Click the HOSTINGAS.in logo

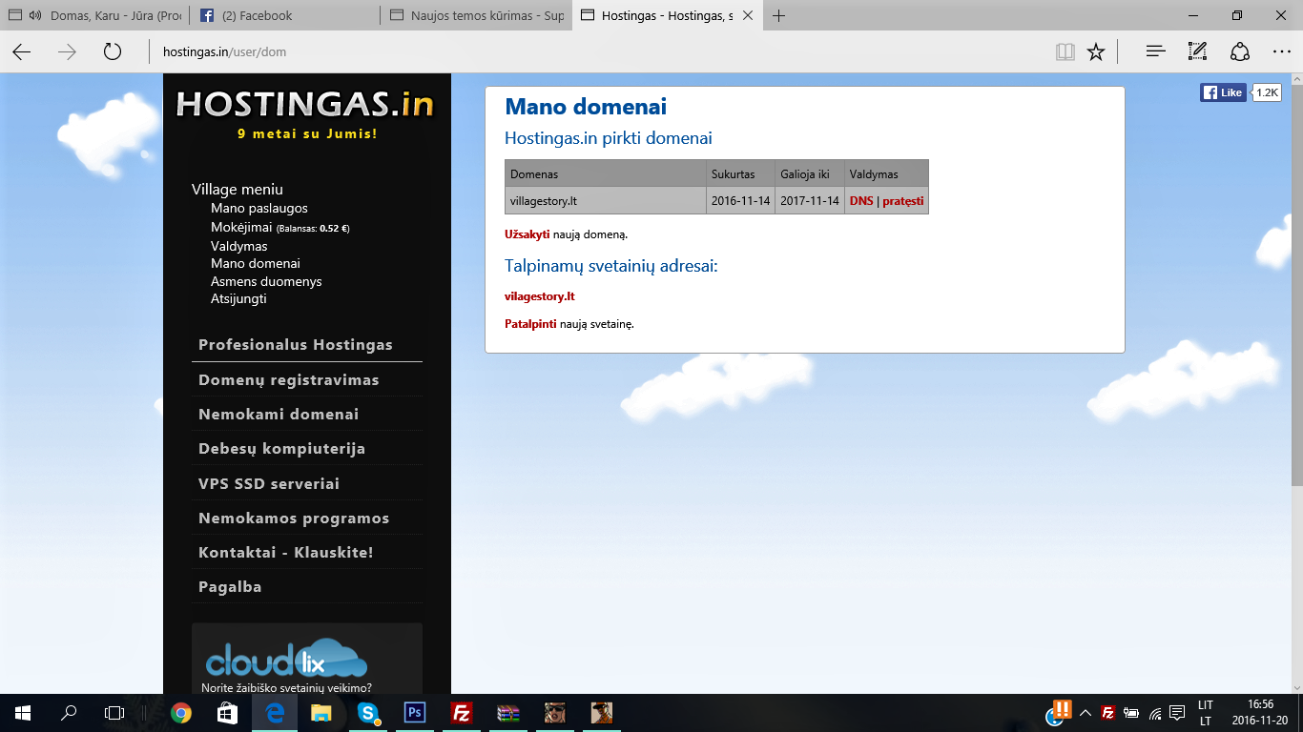305,104
